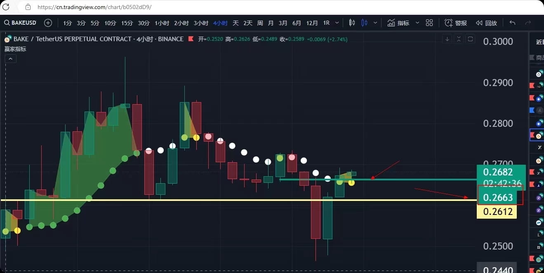Select the green horizontal ray drawing
The height and width of the screenshot is (273, 544).
(378, 180)
